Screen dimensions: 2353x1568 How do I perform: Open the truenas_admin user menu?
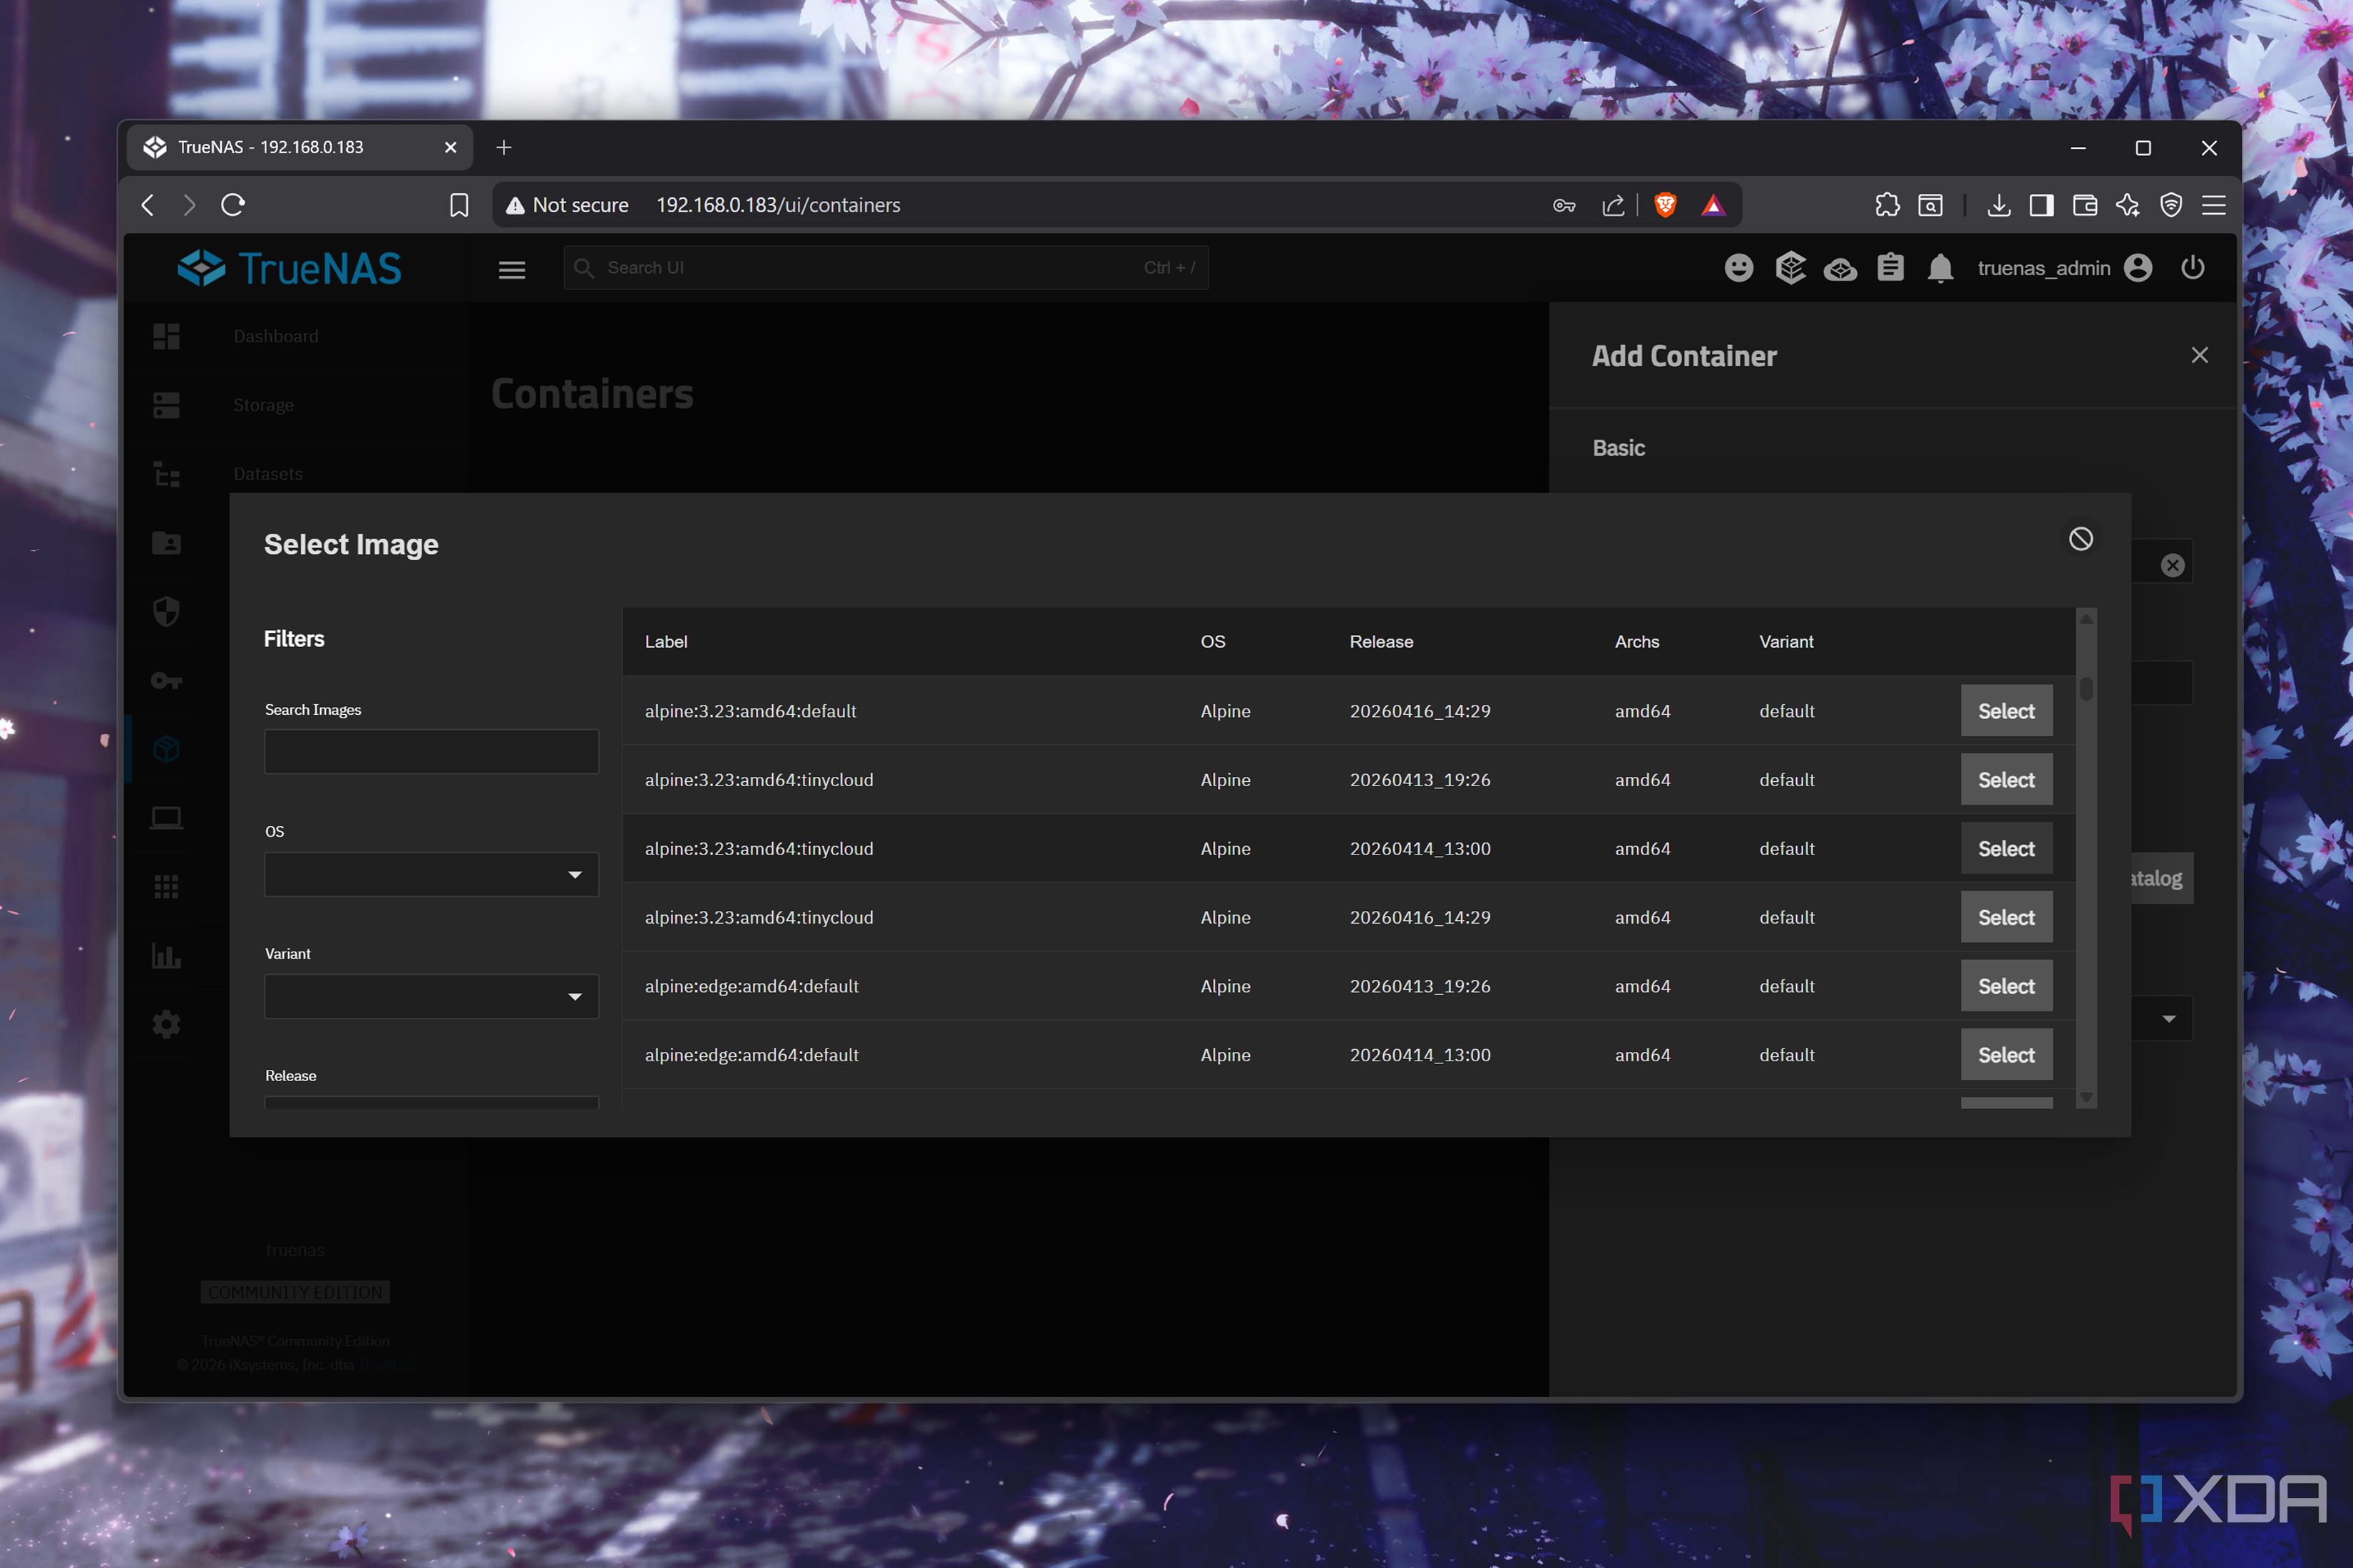pos(2065,268)
